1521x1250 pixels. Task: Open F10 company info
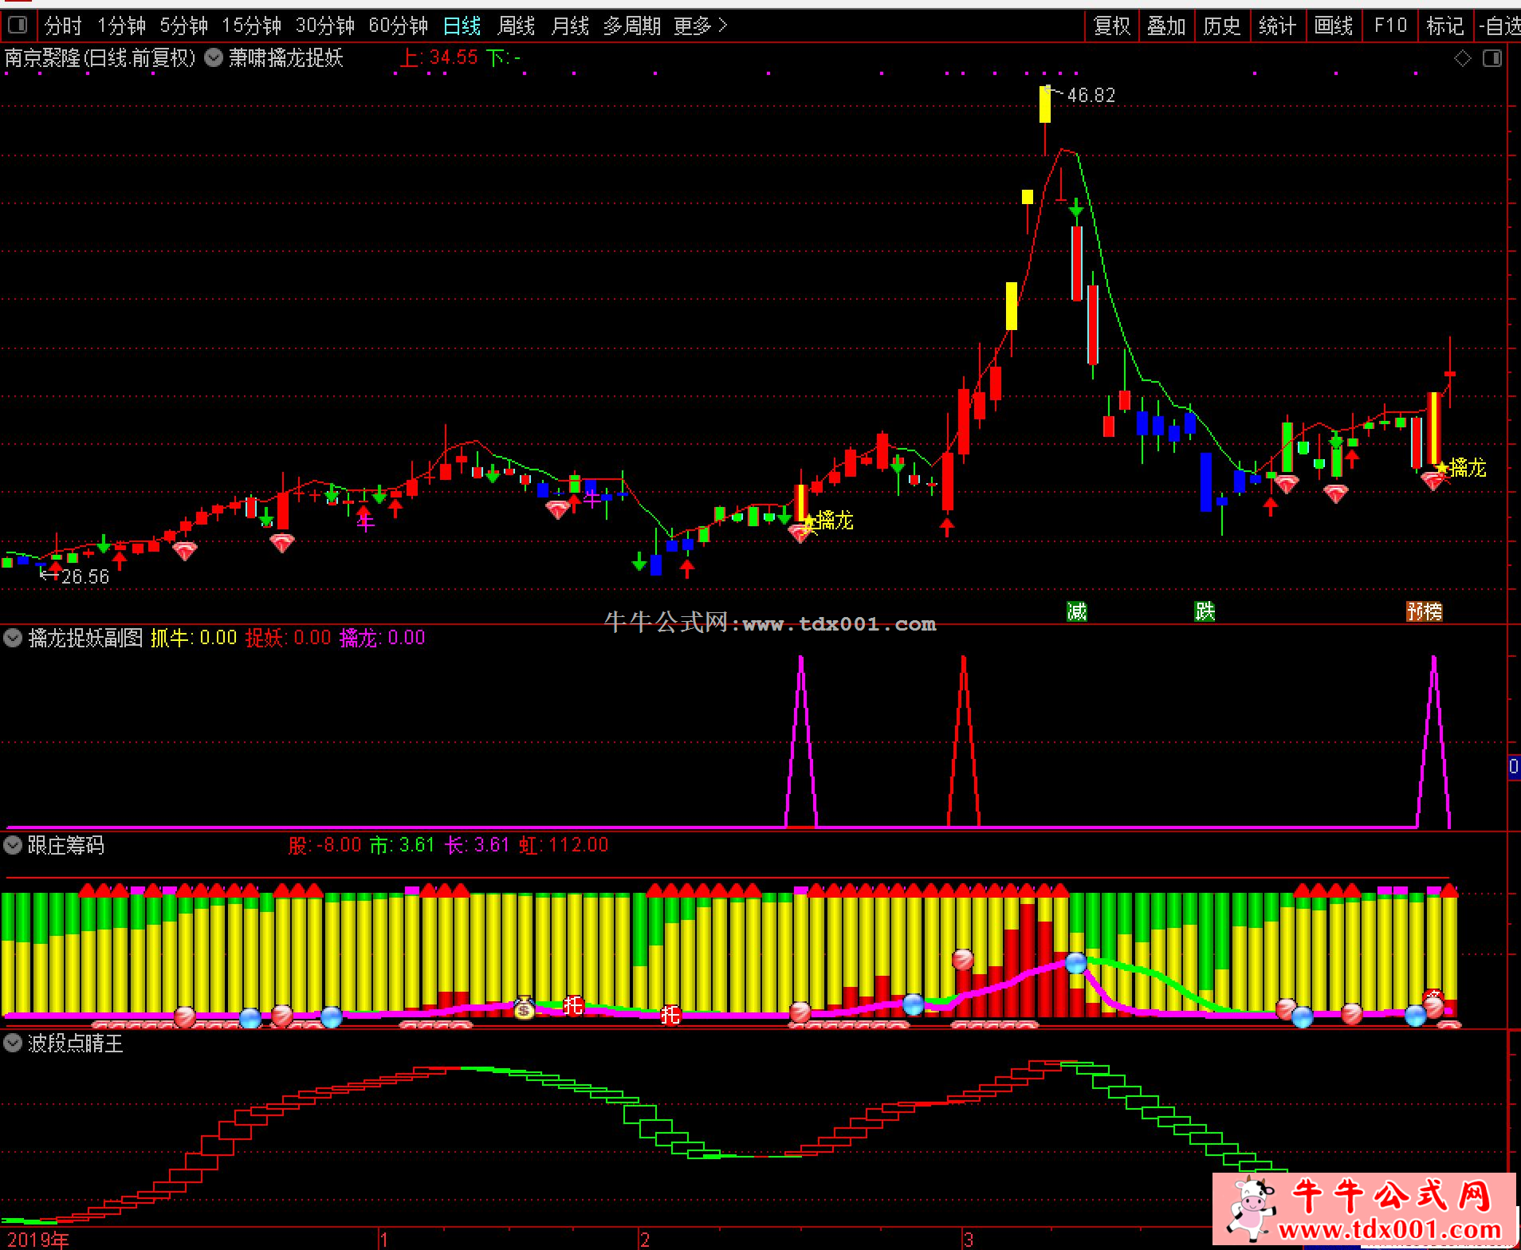coord(1390,26)
